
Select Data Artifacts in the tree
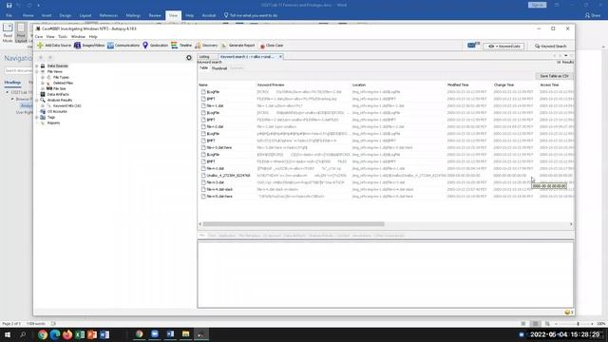click(x=58, y=94)
